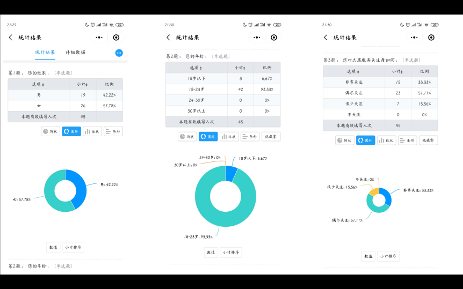Select the 统计结果 tab in the left screen

pyautogui.click(x=45, y=53)
